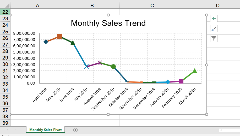240x136 pixels.
Task: Select row 30 header
Action: [x=5, y=64]
